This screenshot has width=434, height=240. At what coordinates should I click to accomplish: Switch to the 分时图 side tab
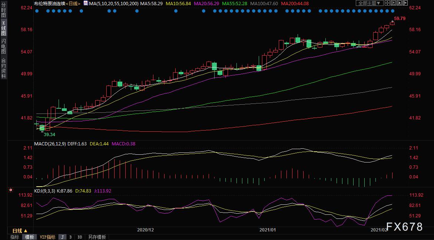point(4,10)
